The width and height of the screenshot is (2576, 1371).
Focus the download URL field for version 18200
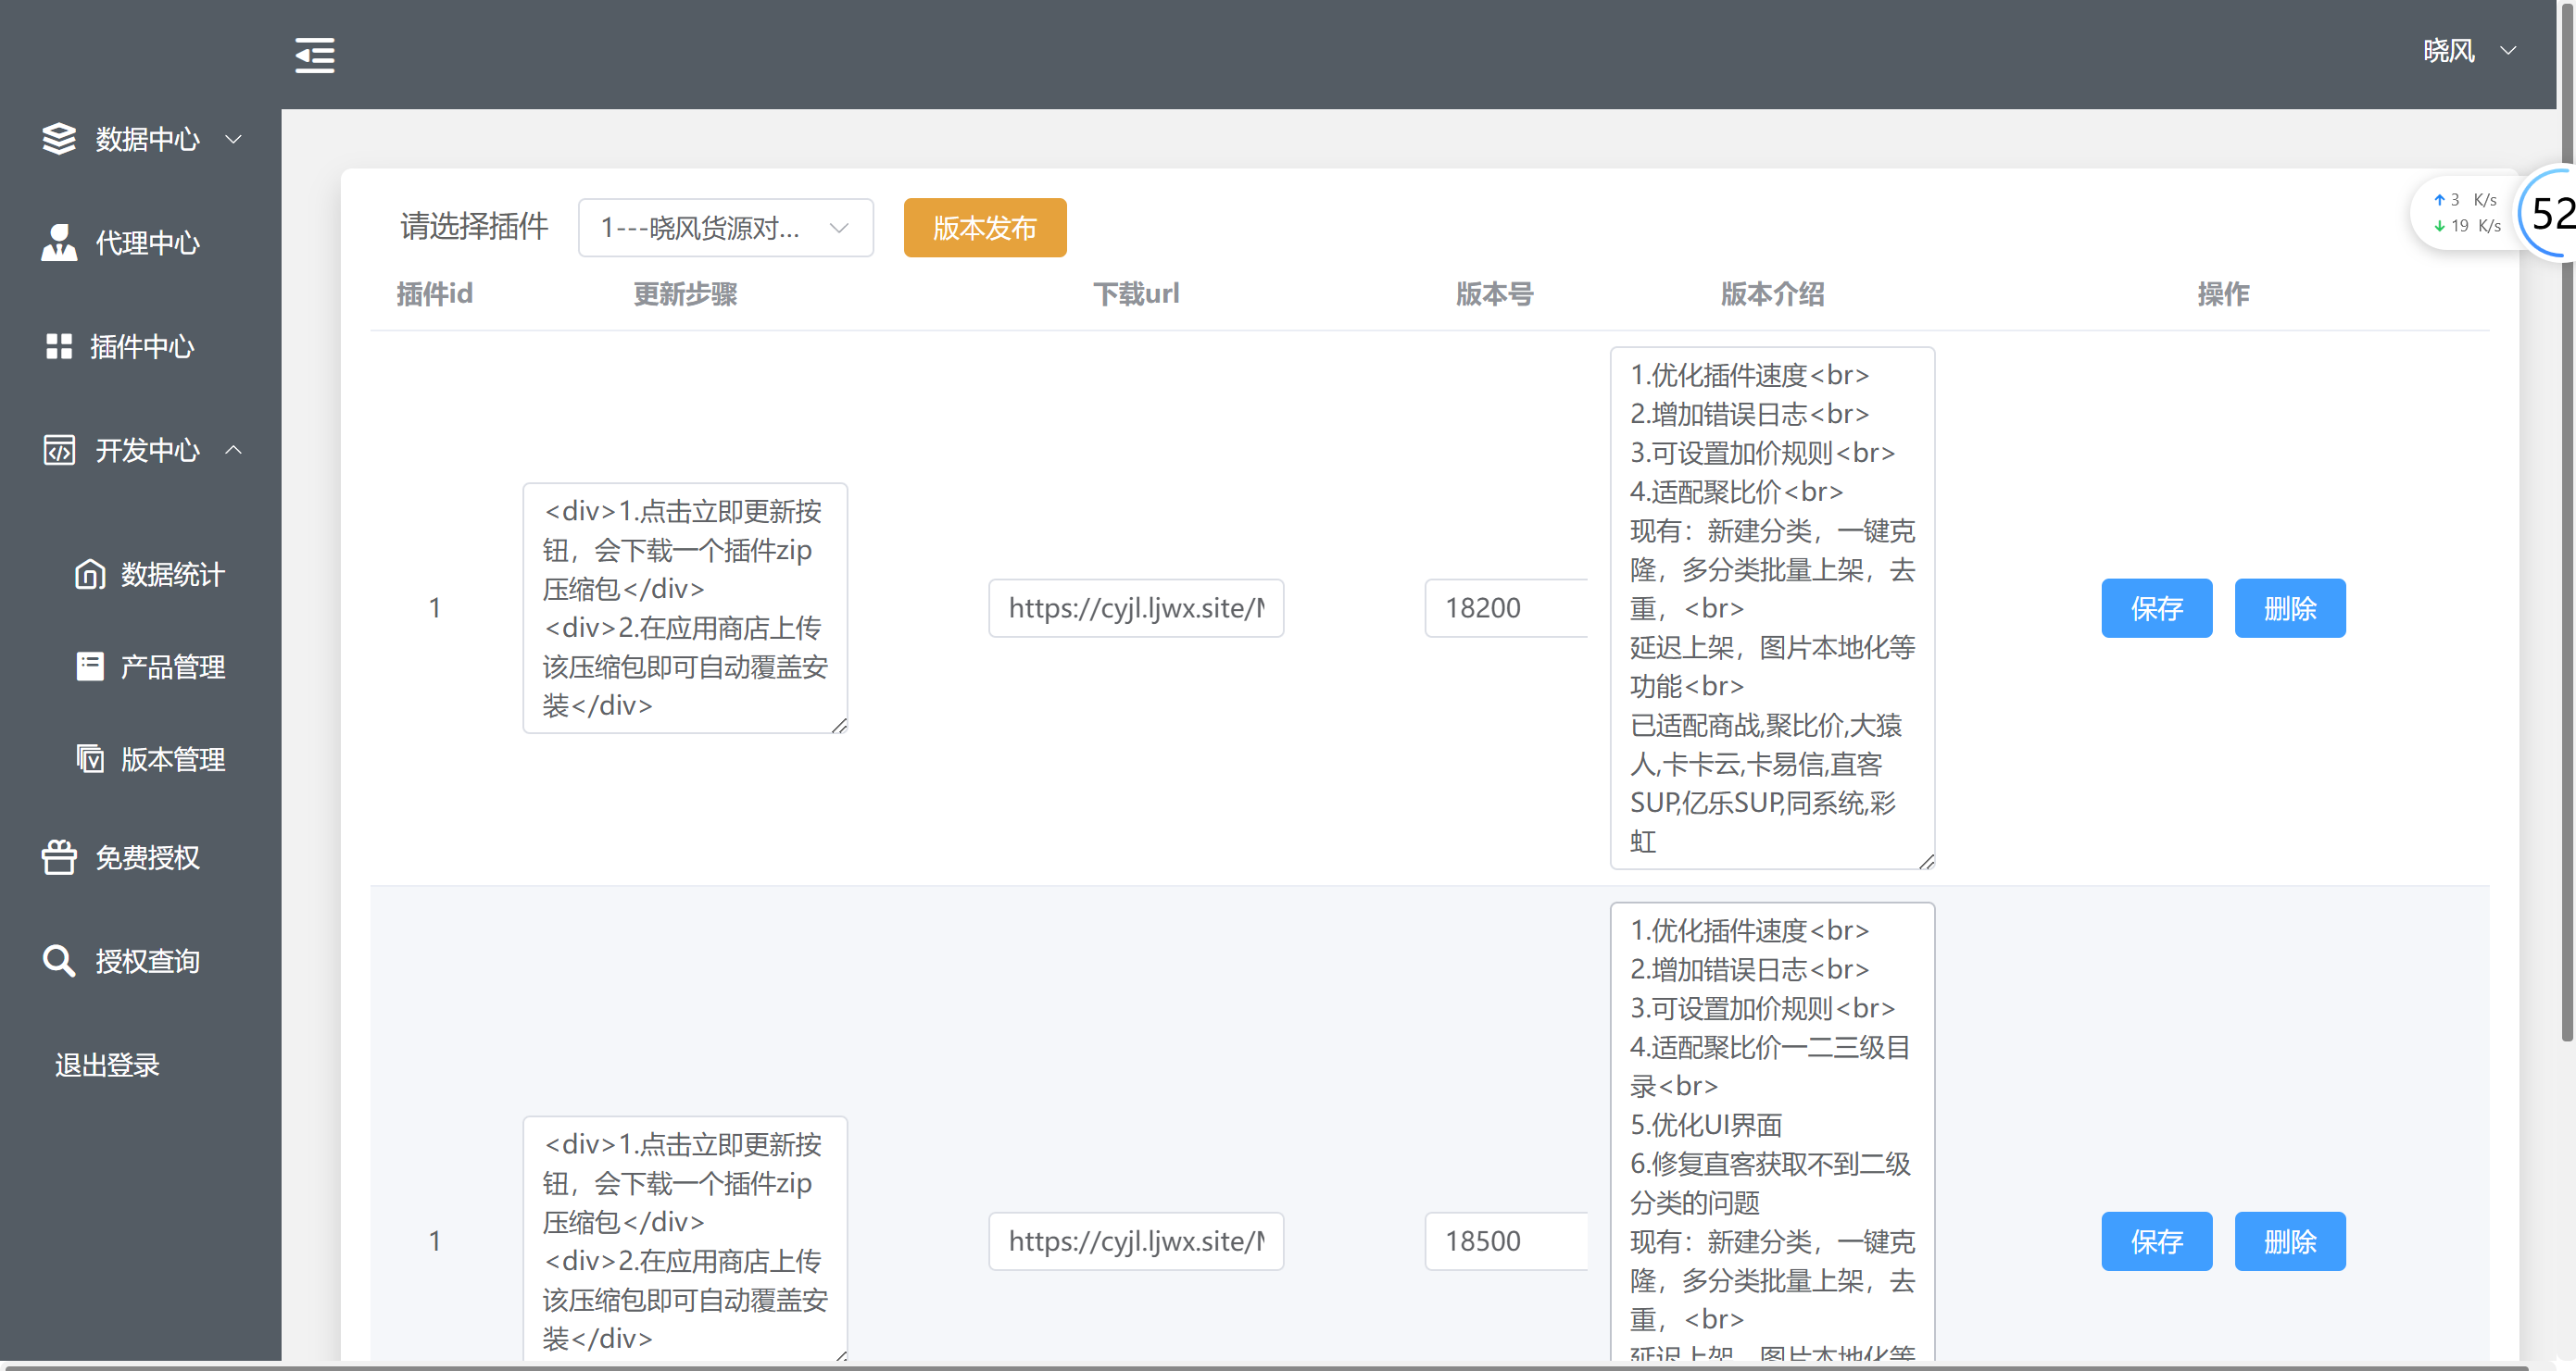click(1136, 607)
